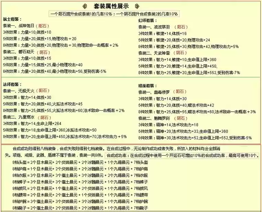Click the recipe row '8档衣服'
The height and width of the screenshot is (212, 262).
80,175
